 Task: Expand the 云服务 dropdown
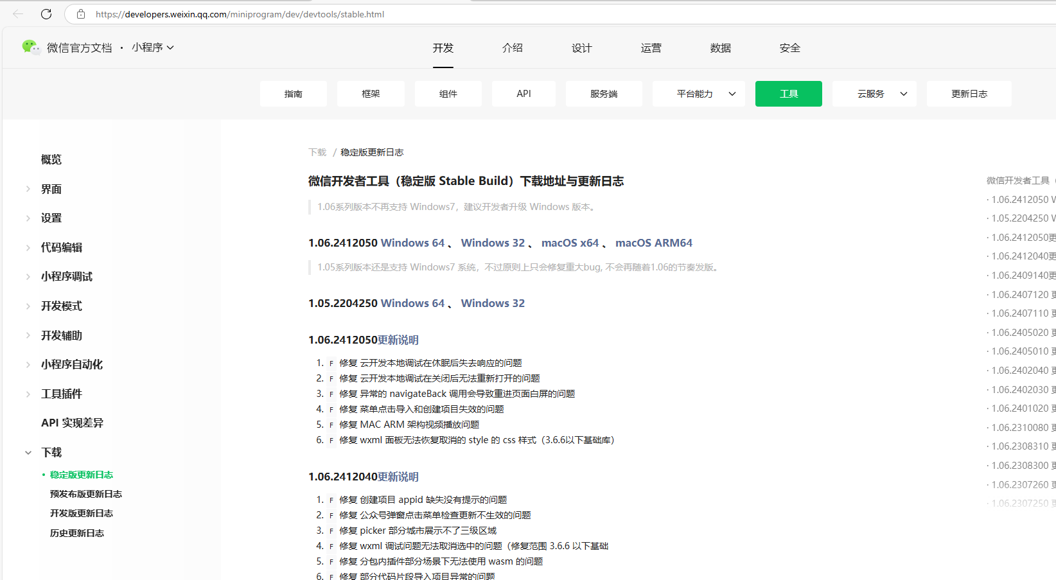click(875, 94)
